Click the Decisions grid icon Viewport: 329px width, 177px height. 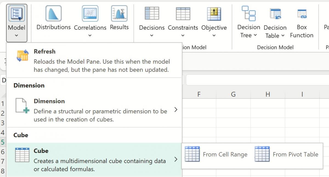152,14
